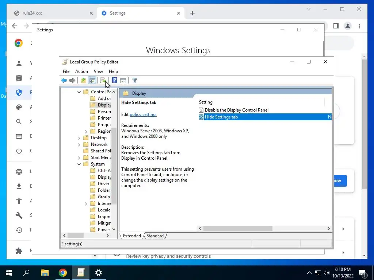Open the taskbar Search icon

pos(26,273)
